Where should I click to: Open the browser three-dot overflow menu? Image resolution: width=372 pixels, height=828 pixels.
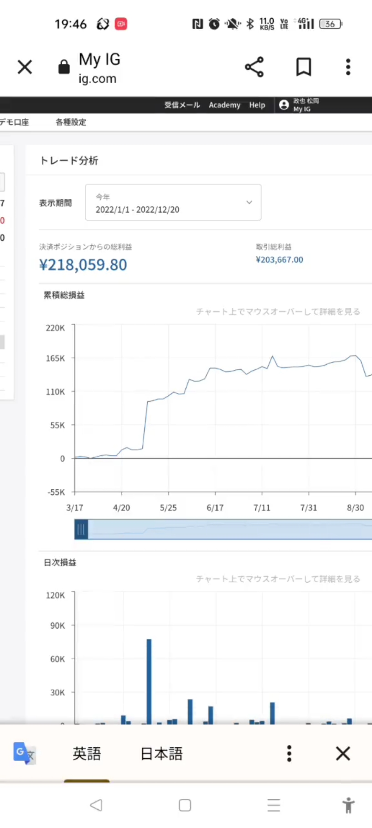[348, 67]
